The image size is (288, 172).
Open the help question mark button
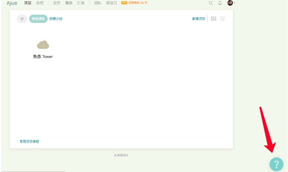pyautogui.click(x=276, y=164)
